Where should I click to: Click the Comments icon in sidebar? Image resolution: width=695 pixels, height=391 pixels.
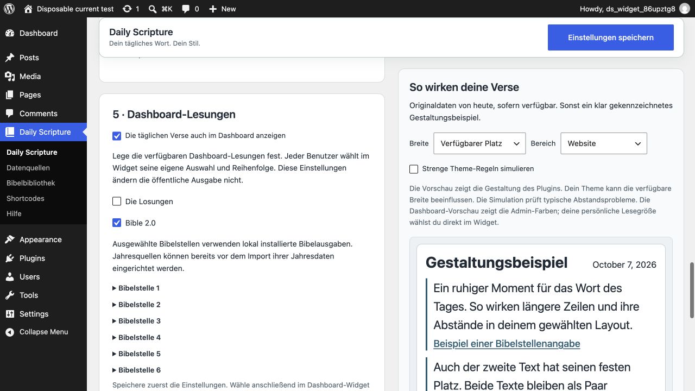click(10, 113)
